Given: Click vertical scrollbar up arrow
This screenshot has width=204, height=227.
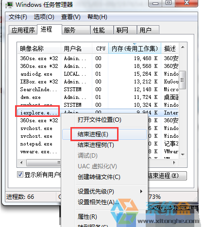Looking at the screenshot, I should tap(183, 47).
